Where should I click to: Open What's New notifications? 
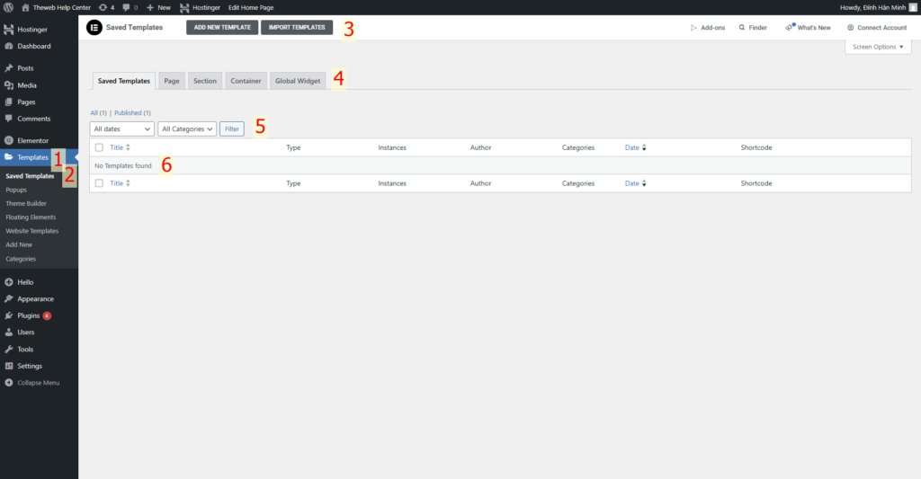click(808, 28)
